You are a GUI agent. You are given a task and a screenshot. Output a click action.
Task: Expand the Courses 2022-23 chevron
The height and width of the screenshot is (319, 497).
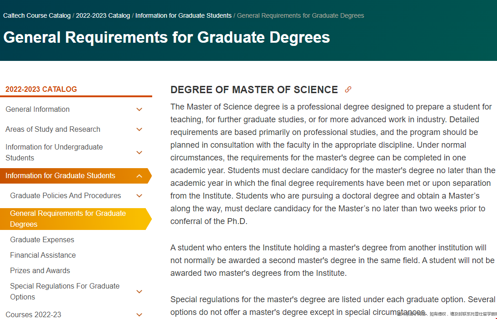(x=139, y=314)
